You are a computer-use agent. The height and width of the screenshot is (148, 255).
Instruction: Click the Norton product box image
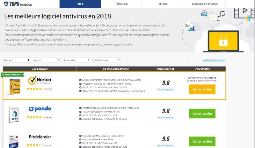pos(14,87)
